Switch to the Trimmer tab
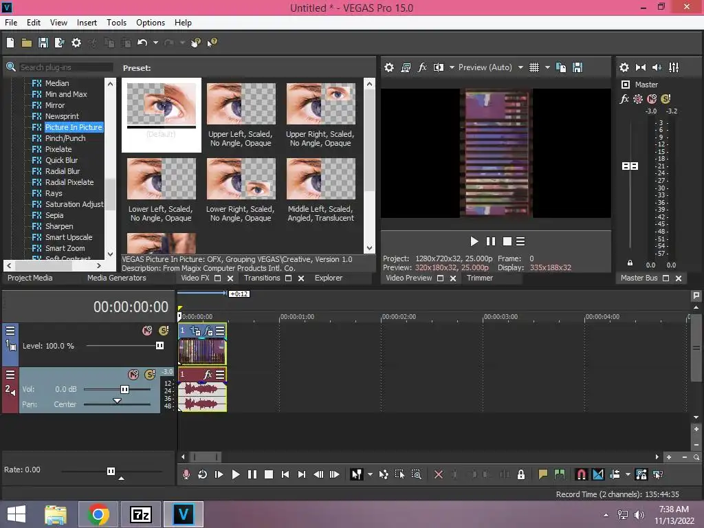This screenshot has height=528, width=704. click(x=479, y=278)
